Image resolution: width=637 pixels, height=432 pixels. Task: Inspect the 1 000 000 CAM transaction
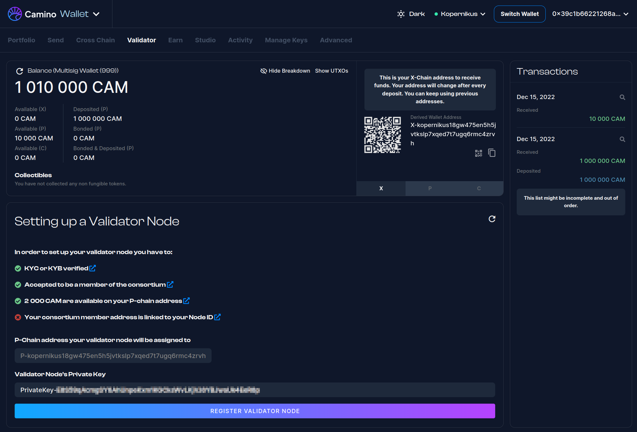(x=622, y=139)
